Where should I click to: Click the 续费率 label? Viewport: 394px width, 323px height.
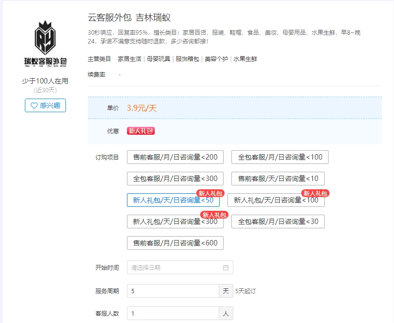click(x=97, y=75)
